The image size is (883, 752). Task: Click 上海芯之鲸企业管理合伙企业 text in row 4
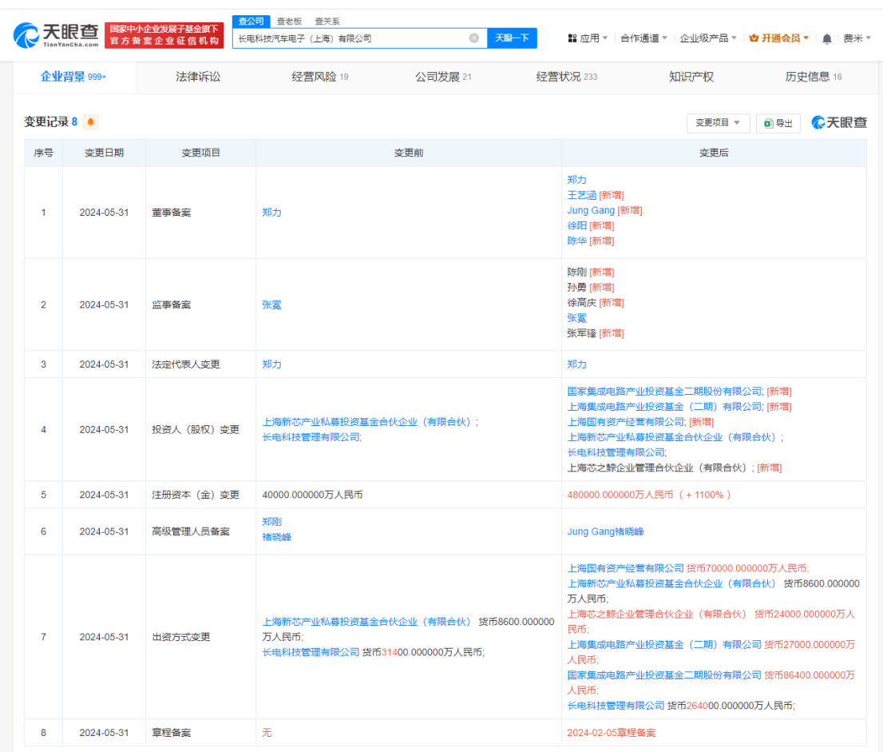tap(659, 468)
